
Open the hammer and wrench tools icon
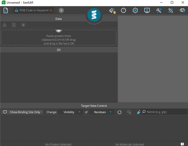click(x=159, y=11)
